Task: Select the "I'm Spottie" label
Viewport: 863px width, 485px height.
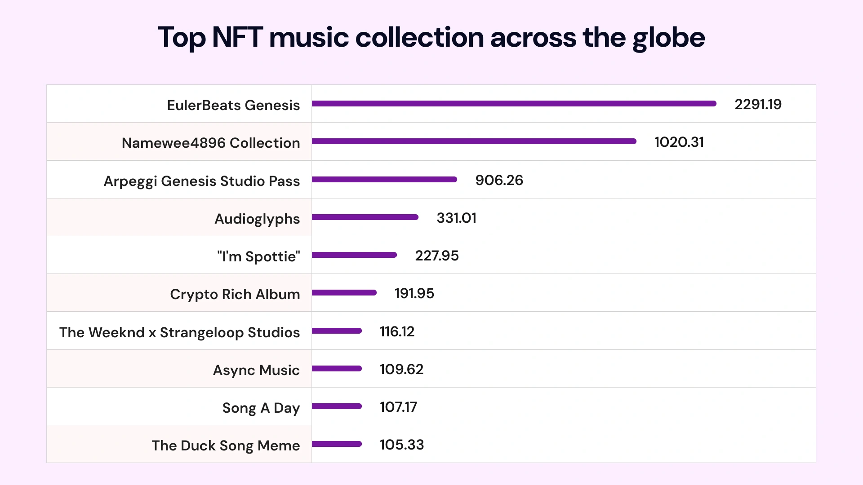Action: coord(258,256)
